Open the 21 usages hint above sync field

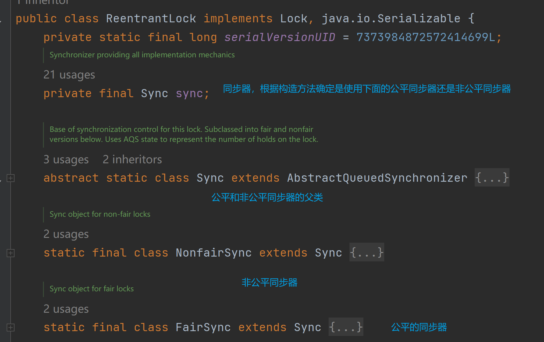coord(69,75)
